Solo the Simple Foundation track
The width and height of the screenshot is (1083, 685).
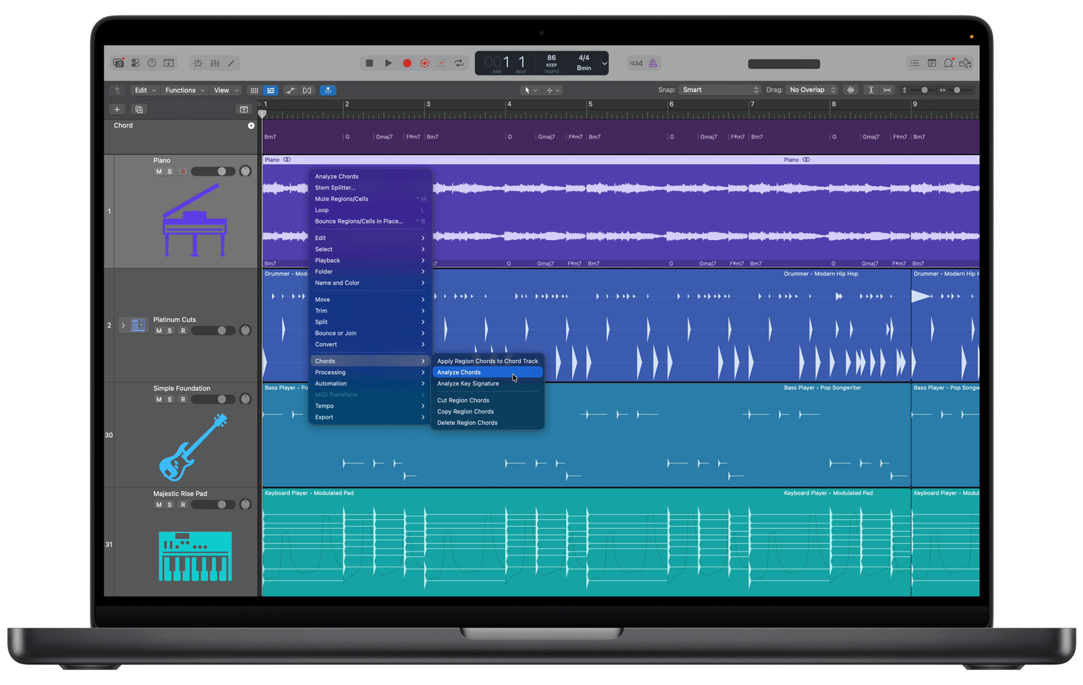pos(170,399)
